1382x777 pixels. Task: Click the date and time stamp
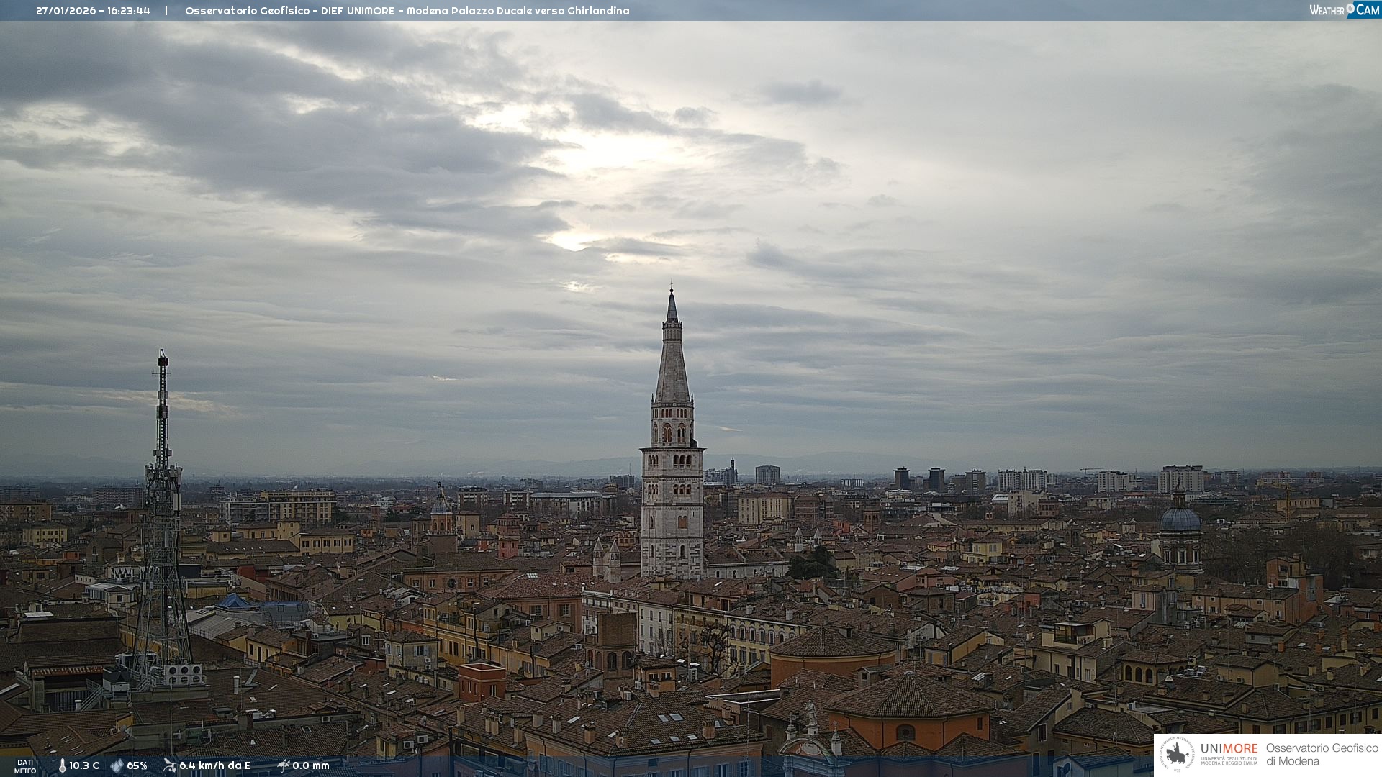coord(93,11)
